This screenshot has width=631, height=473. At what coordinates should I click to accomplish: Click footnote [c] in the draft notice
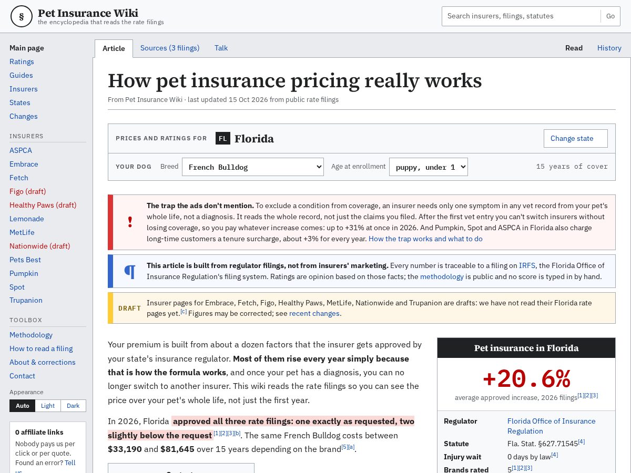184,311
